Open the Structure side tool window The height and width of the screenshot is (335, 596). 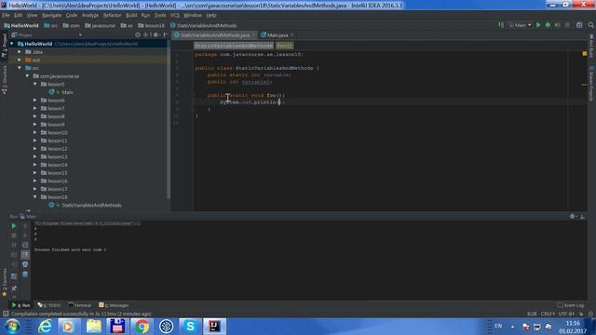point(4,80)
